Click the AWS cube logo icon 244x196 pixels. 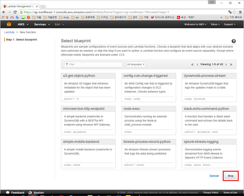9,24
